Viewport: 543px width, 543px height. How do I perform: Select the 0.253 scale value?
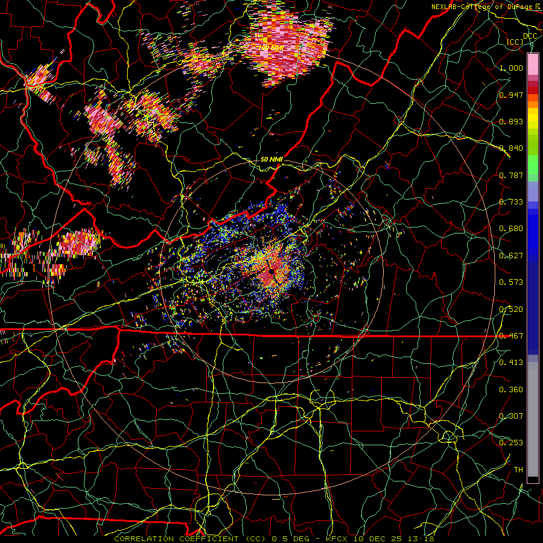pos(511,443)
